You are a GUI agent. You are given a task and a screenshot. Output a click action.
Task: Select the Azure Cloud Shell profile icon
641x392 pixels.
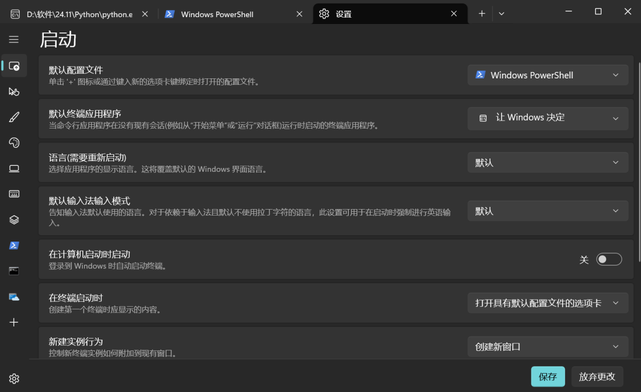14,297
